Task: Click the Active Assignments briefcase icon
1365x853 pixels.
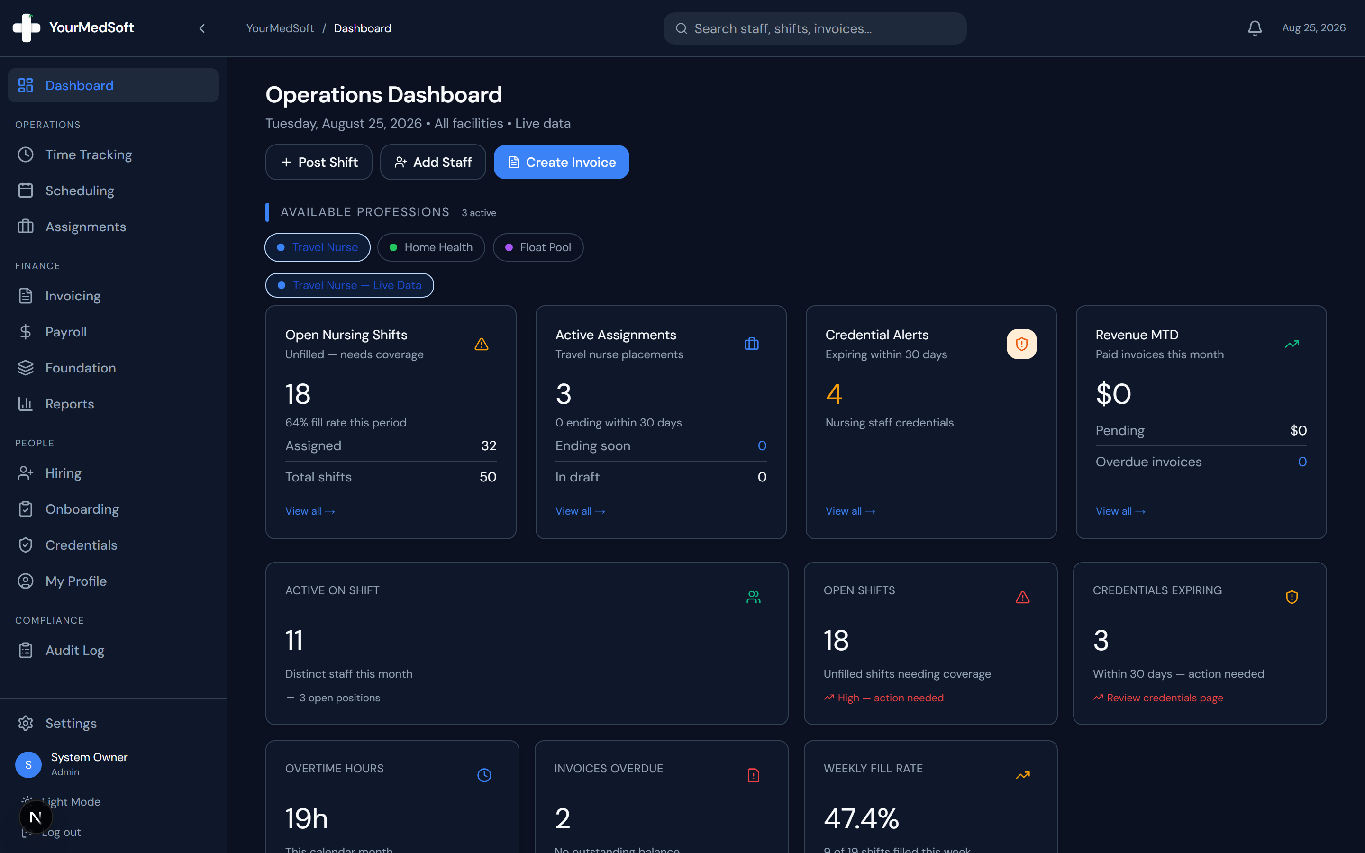Action: click(x=751, y=344)
